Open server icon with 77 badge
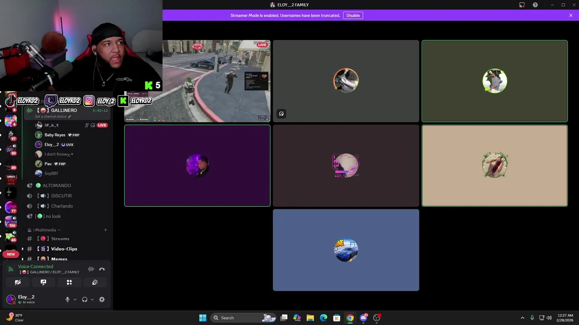 pyautogui.click(x=11, y=207)
